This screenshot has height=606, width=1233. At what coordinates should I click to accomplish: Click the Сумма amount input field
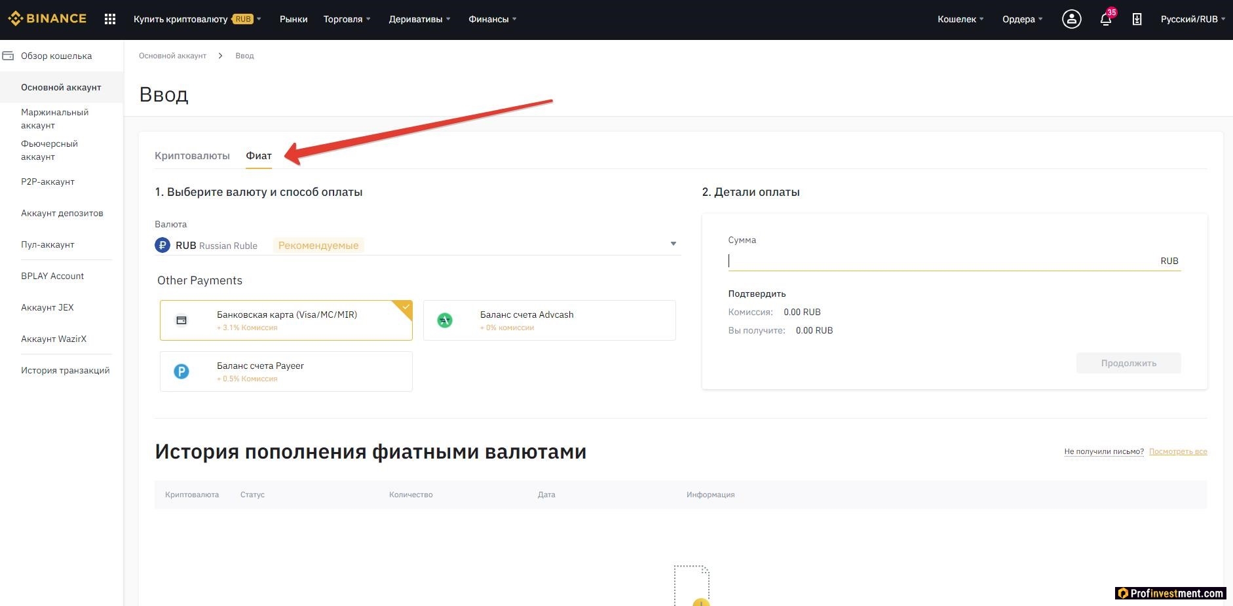[954, 261]
